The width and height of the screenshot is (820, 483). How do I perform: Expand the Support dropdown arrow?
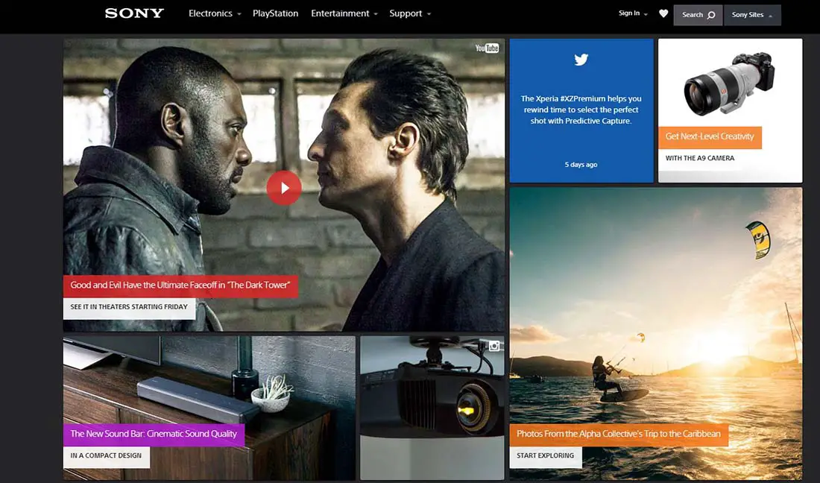429,14
